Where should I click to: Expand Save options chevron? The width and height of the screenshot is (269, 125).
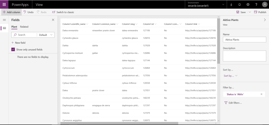coord(250,12)
